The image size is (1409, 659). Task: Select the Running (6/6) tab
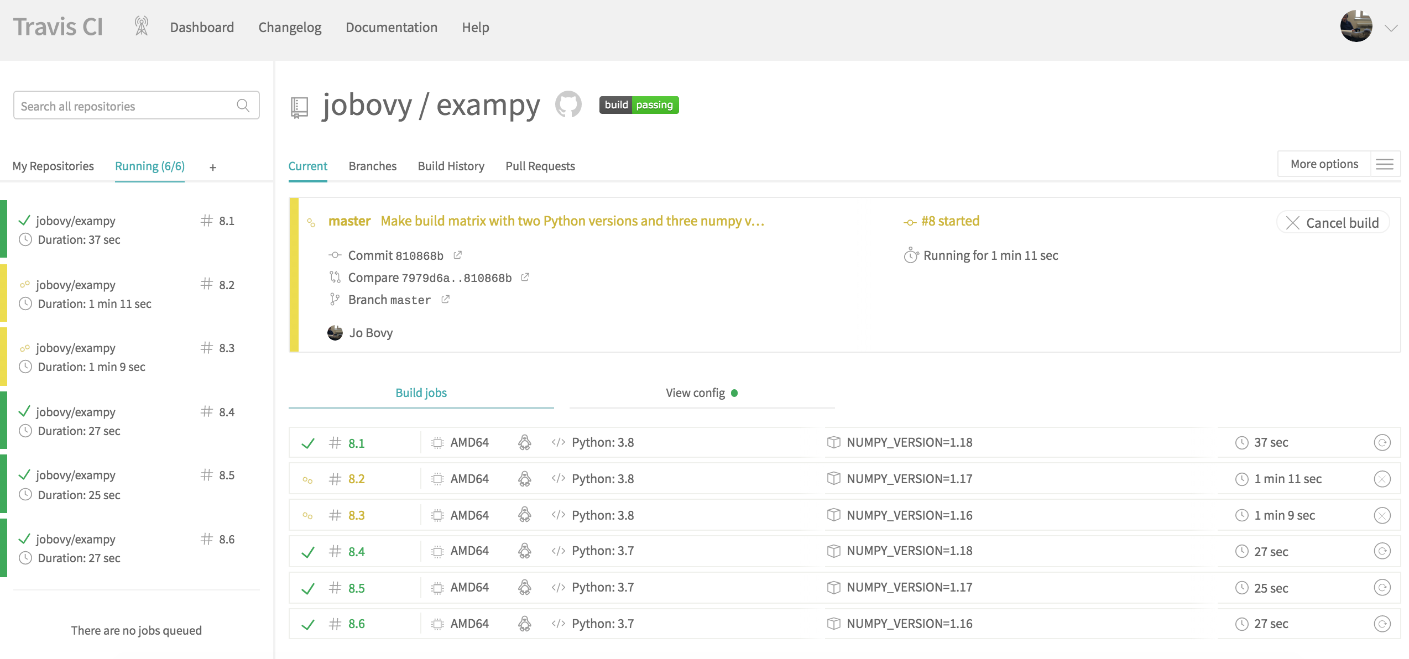[x=150, y=166]
